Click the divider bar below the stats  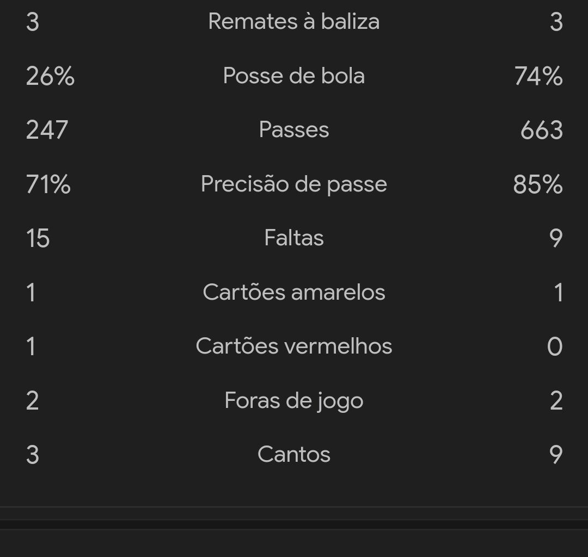click(x=294, y=524)
